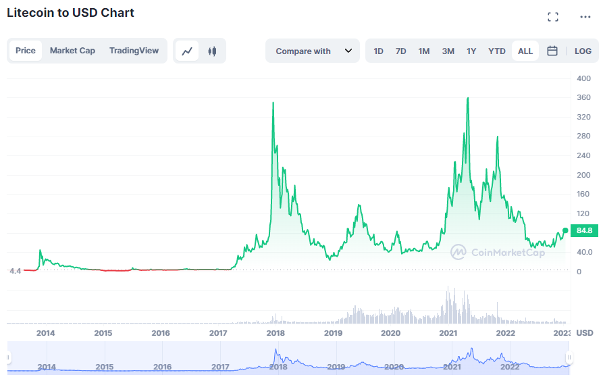Click the 2021 label on the time axis

[x=448, y=333]
